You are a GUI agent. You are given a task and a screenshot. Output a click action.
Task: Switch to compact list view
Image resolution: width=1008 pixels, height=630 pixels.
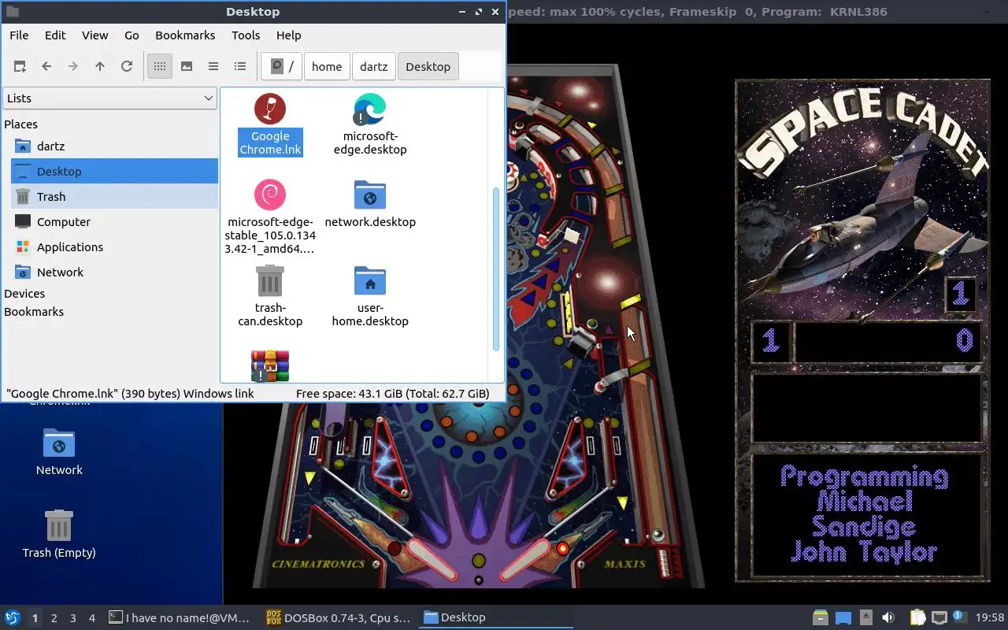tap(213, 67)
